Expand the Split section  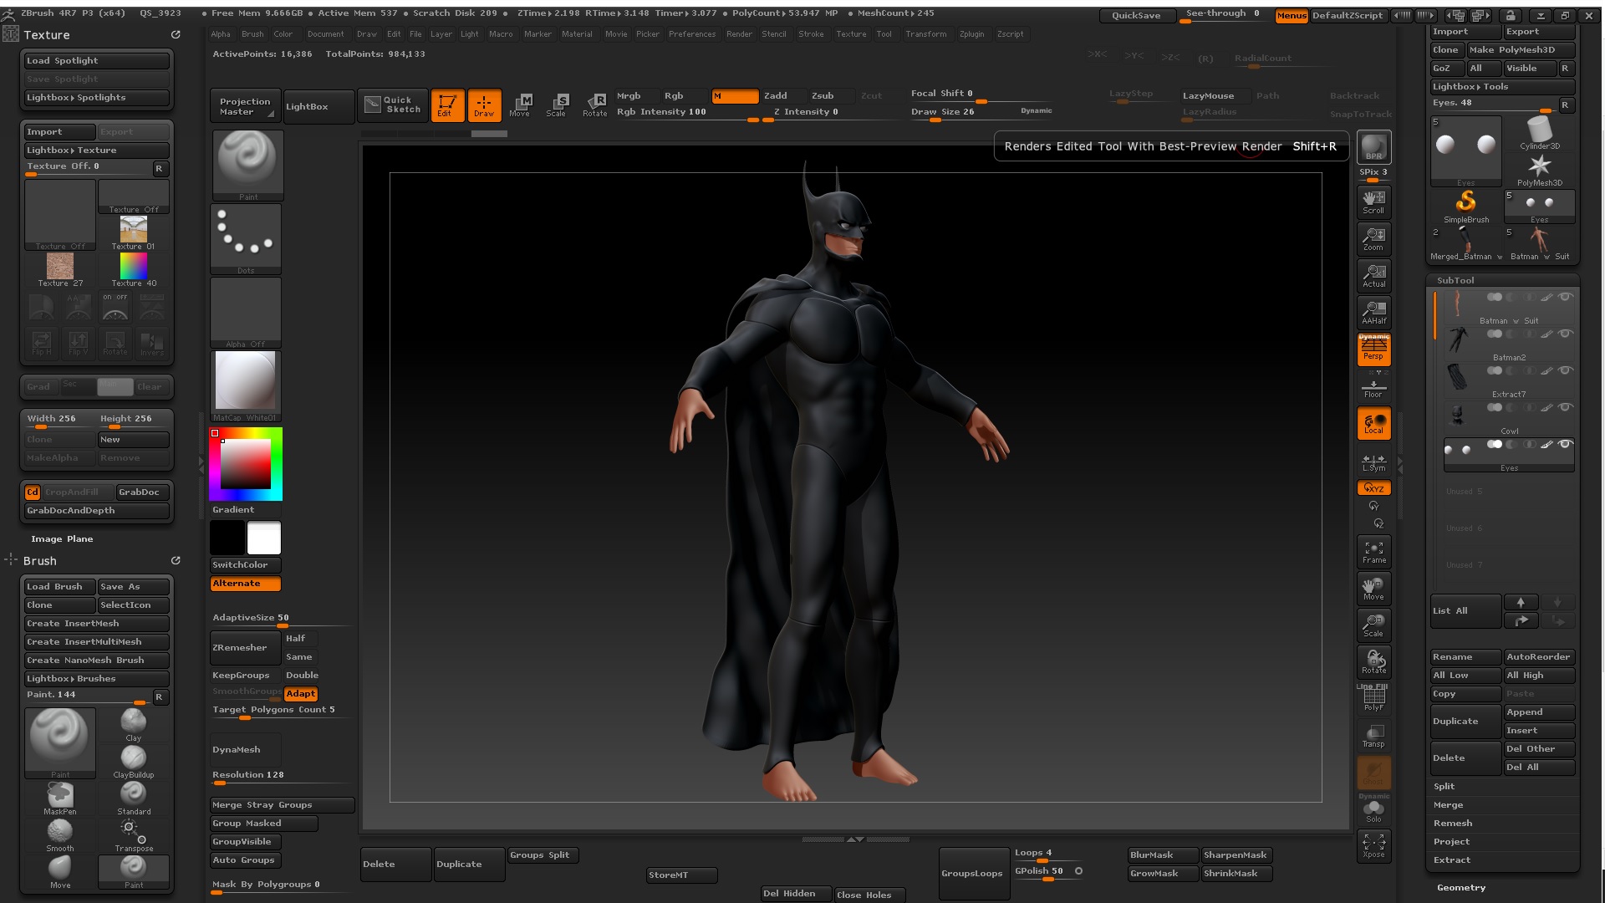[x=1444, y=786]
